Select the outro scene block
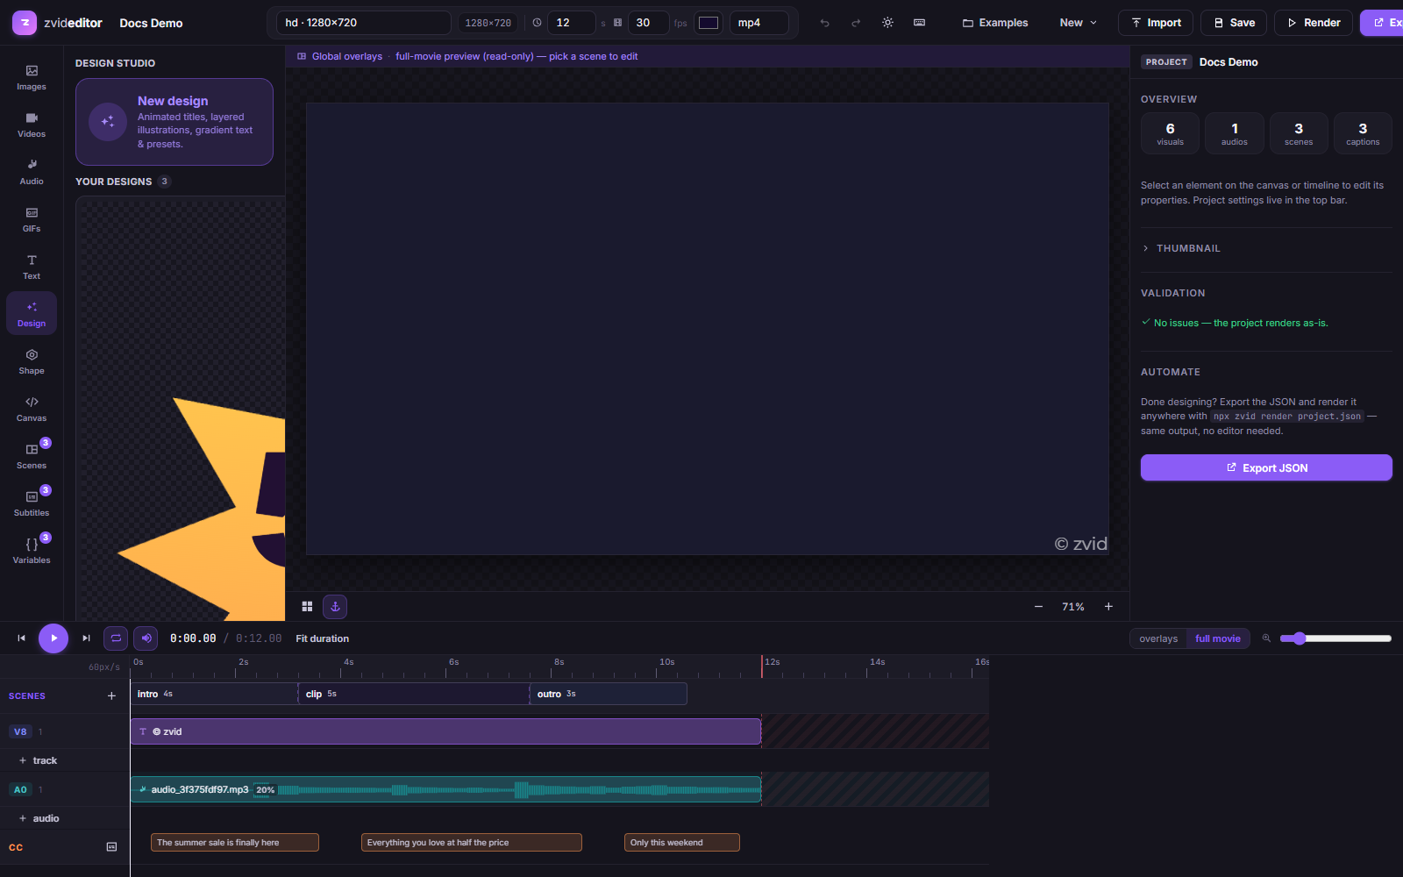 (609, 694)
